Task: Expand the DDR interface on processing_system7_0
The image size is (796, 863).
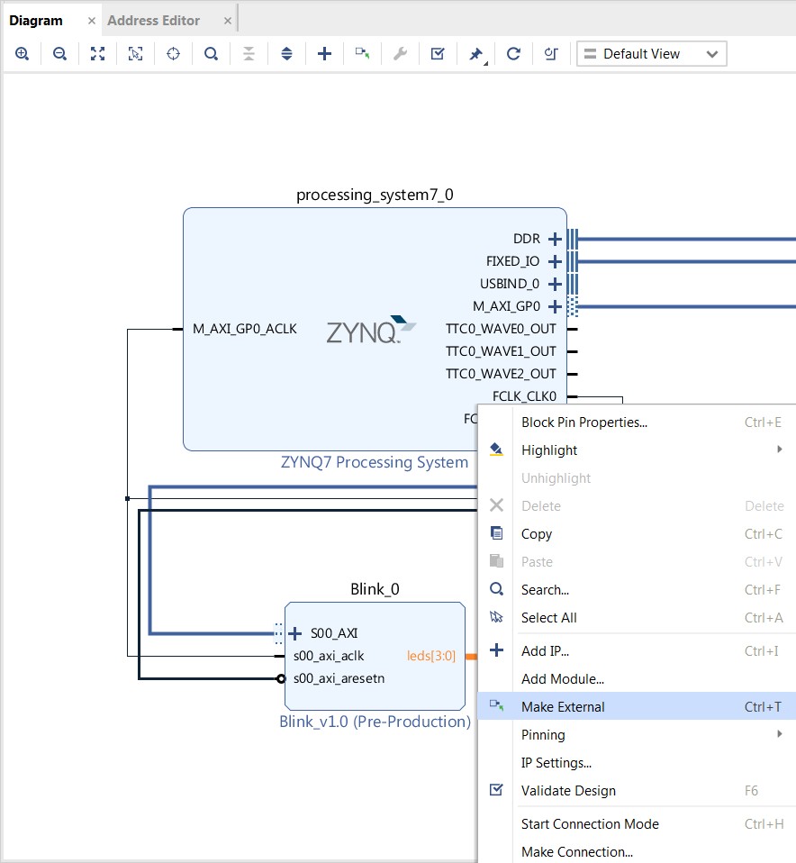Action: click(x=555, y=240)
